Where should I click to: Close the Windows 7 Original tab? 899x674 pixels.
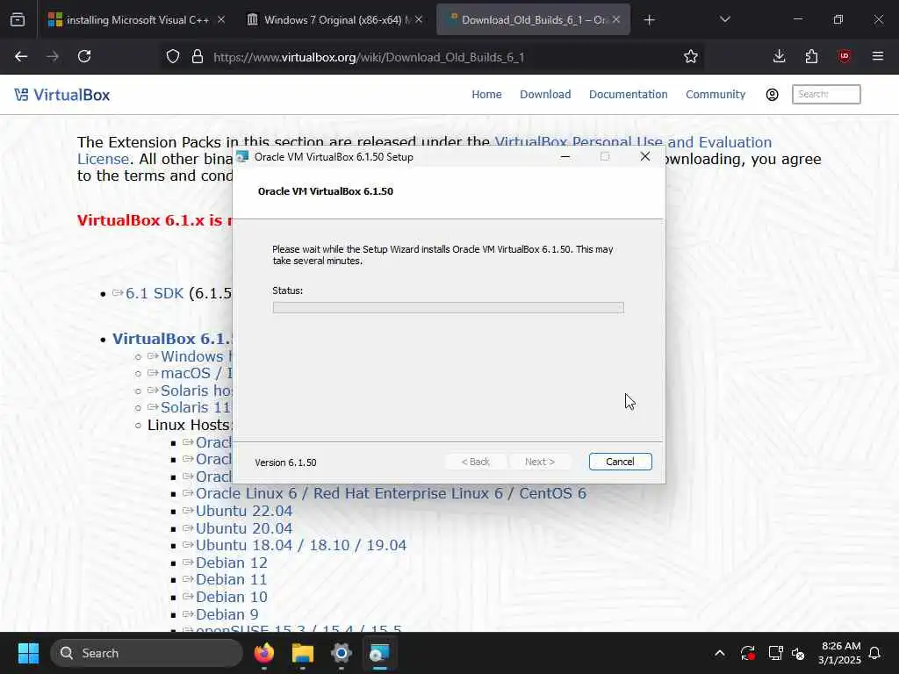[x=419, y=19]
